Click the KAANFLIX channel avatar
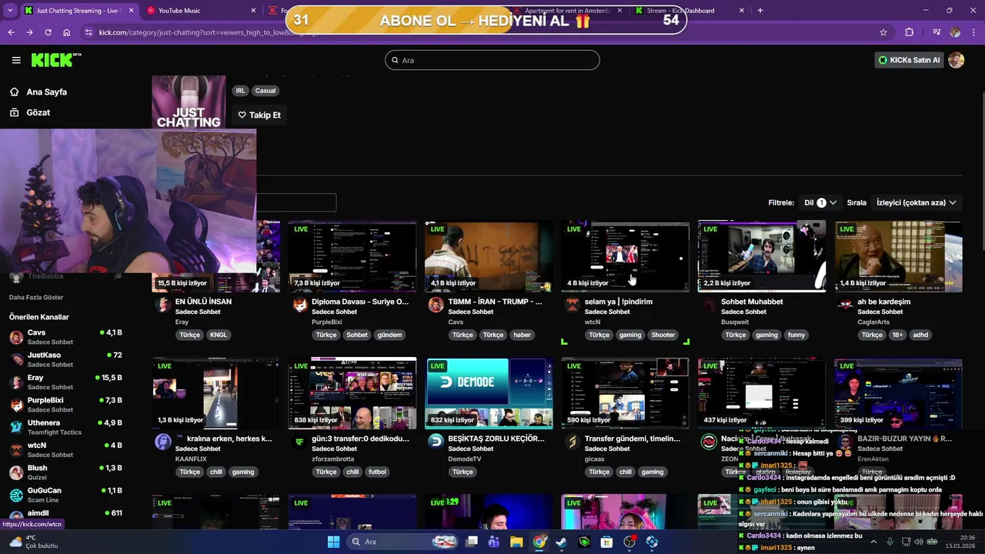This screenshot has height=554, width=985. (x=163, y=442)
